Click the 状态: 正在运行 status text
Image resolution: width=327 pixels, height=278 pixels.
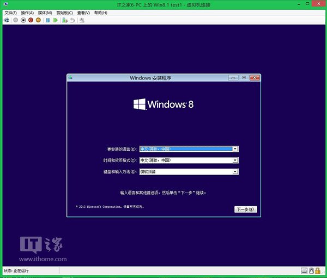(x=16, y=271)
